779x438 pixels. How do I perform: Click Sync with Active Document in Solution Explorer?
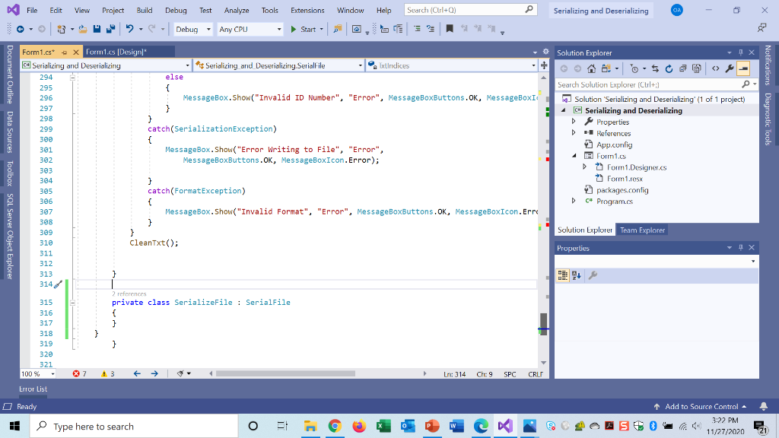(x=656, y=67)
